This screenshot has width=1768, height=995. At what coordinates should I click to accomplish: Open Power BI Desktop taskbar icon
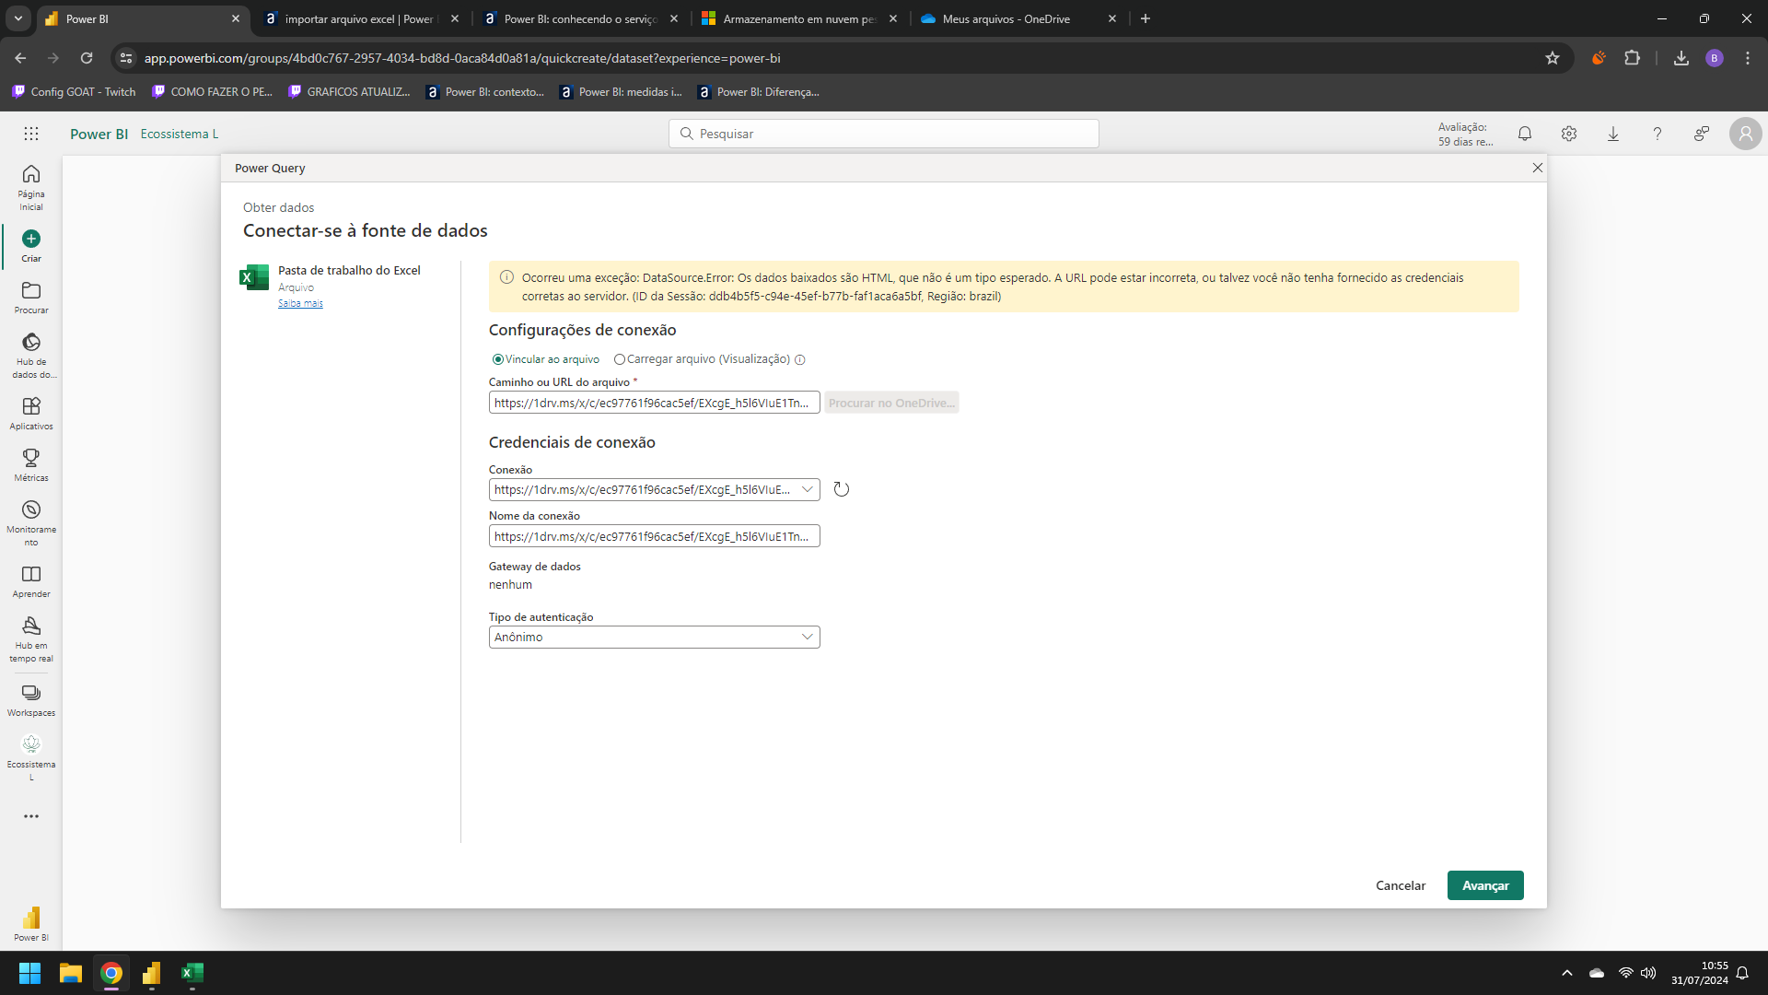pyautogui.click(x=152, y=973)
